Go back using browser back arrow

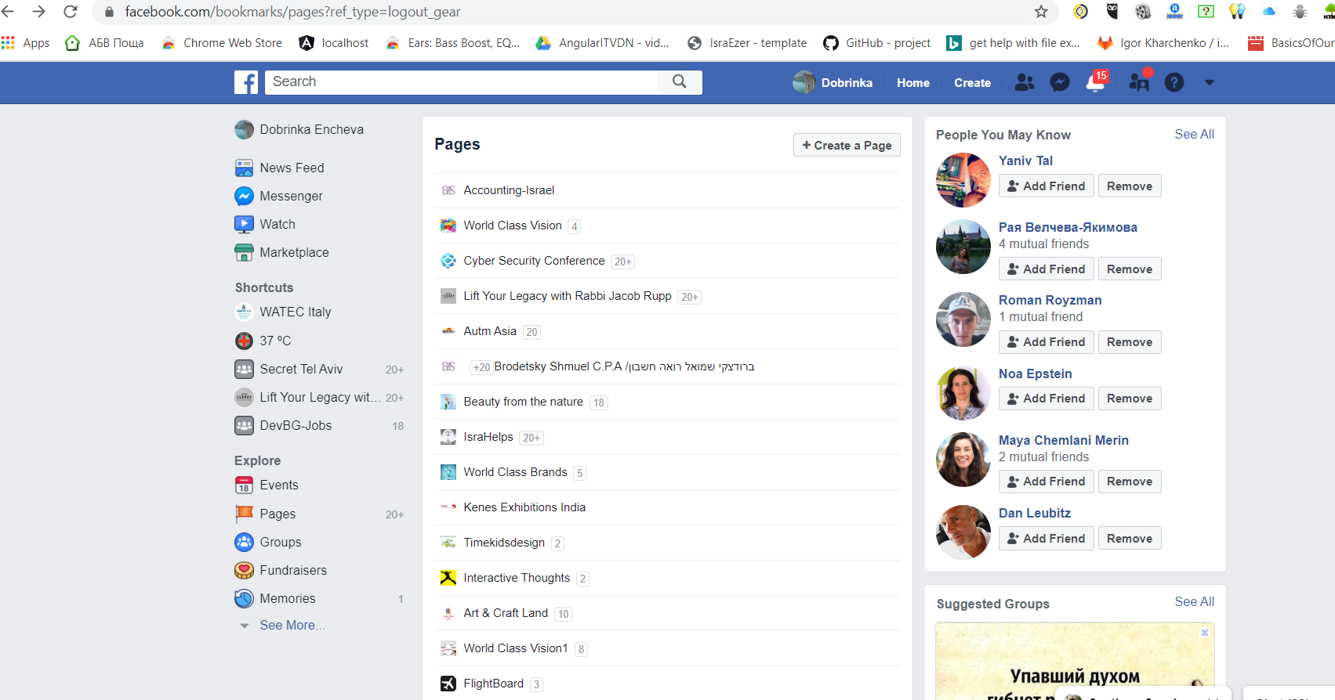(9, 12)
